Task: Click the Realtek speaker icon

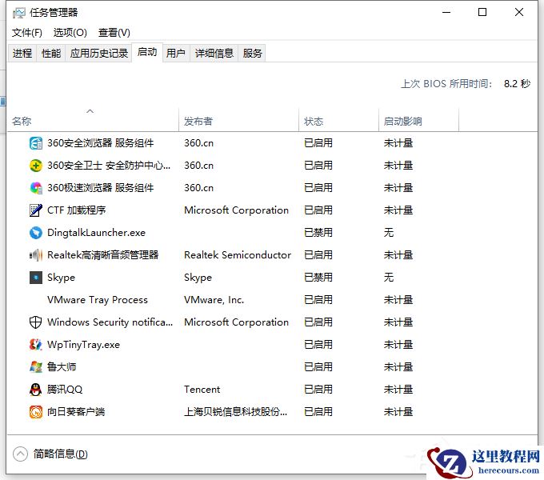Action: coord(36,255)
